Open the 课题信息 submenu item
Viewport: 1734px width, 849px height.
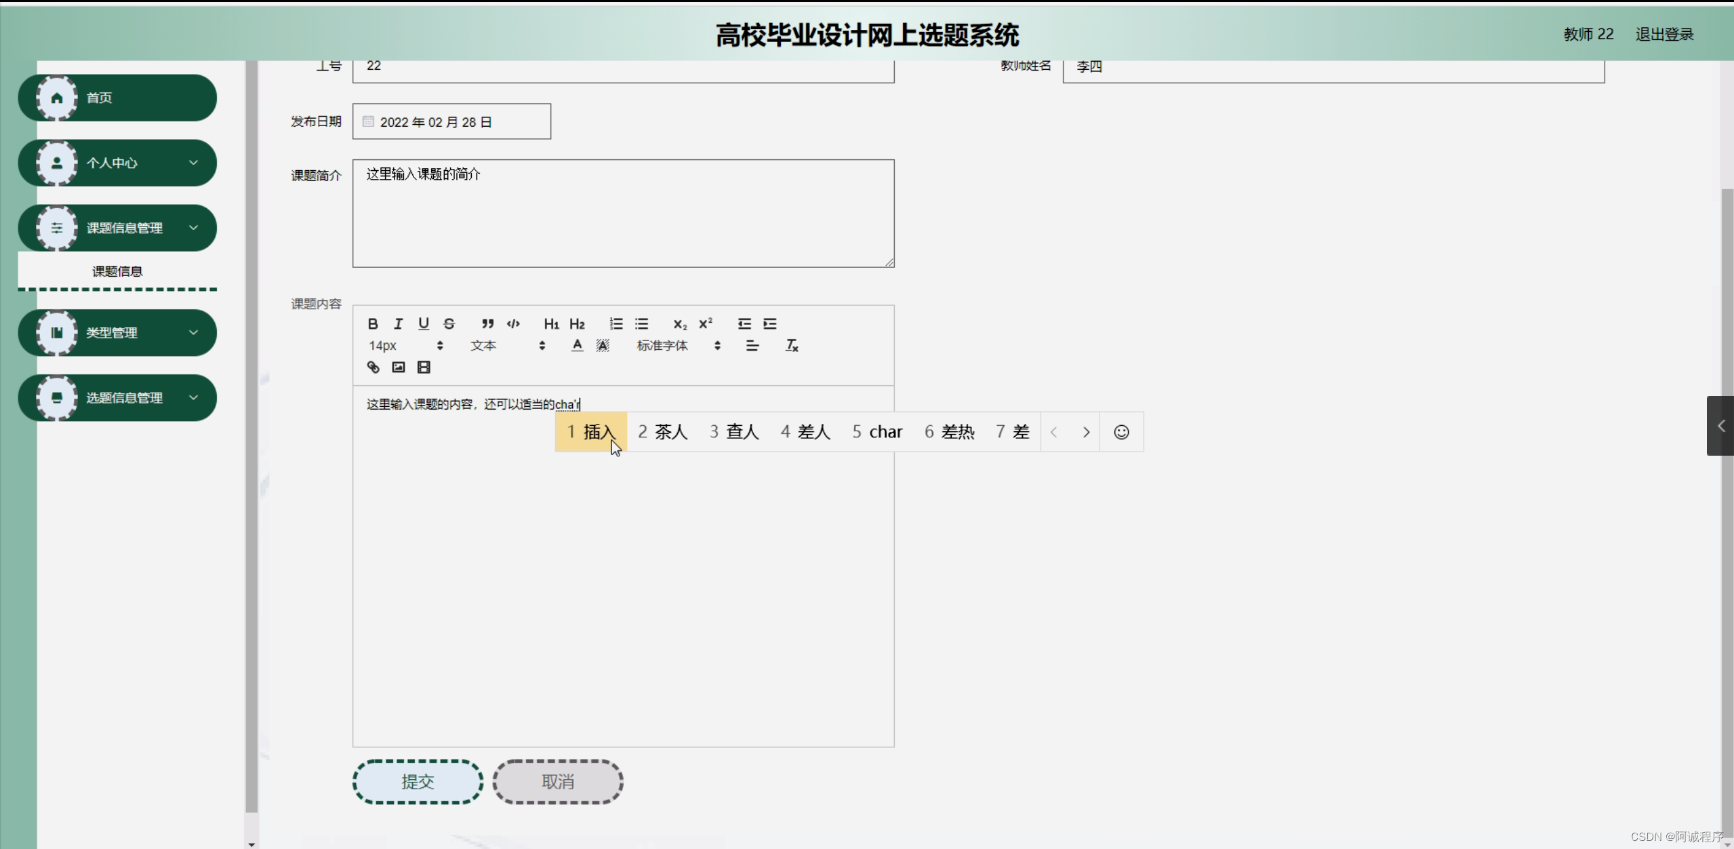[x=117, y=271]
